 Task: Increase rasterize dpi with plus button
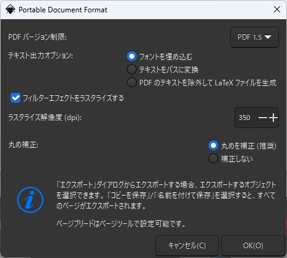tap(273, 118)
